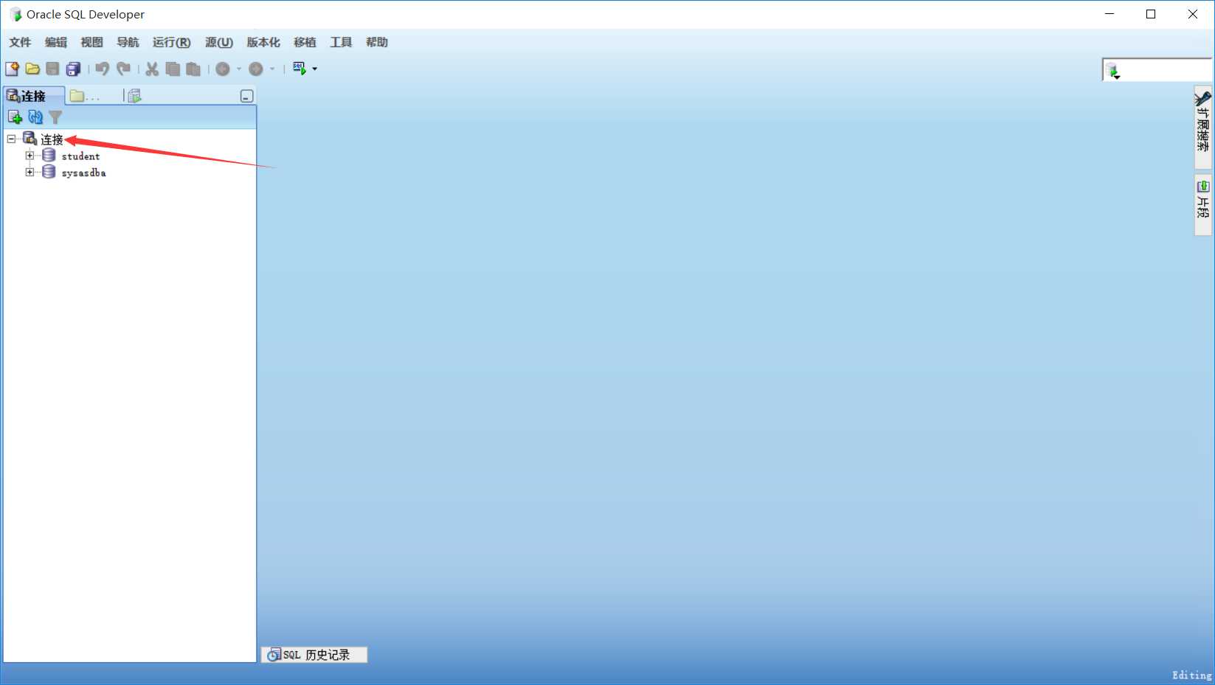Click the Forward navigation arrow button

tap(256, 69)
